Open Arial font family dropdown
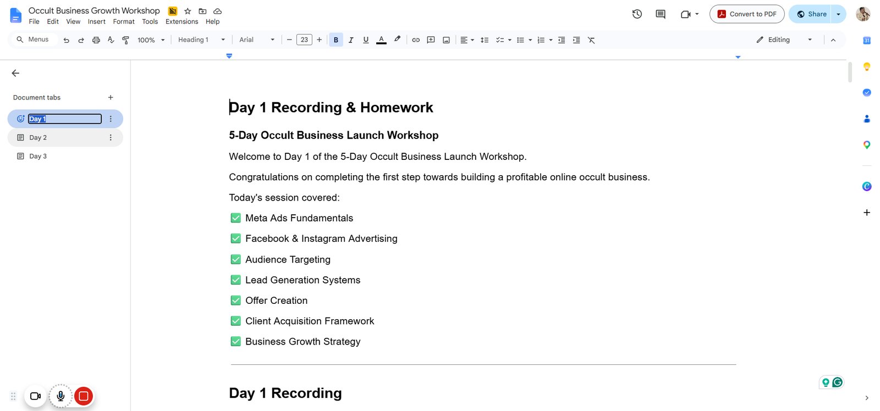This screenshot has height=411, width=880. [x=257, y=40]
